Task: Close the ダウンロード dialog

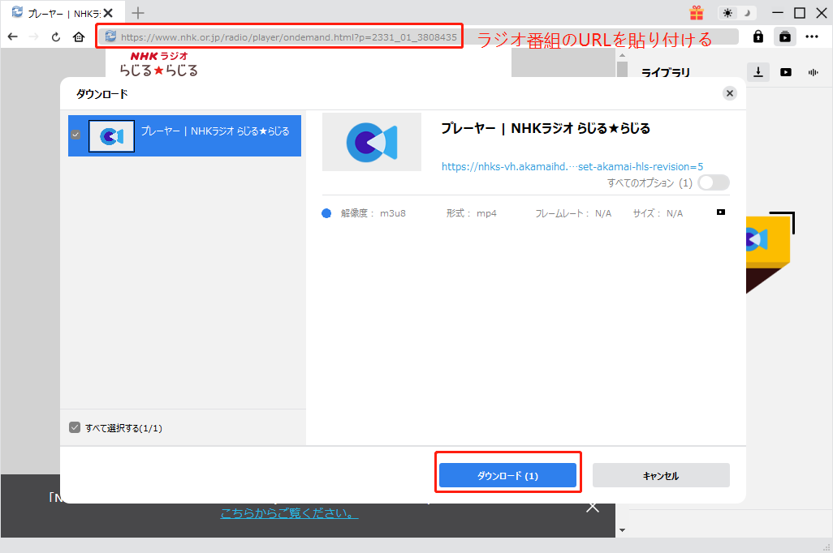Action: coord(729,93)
